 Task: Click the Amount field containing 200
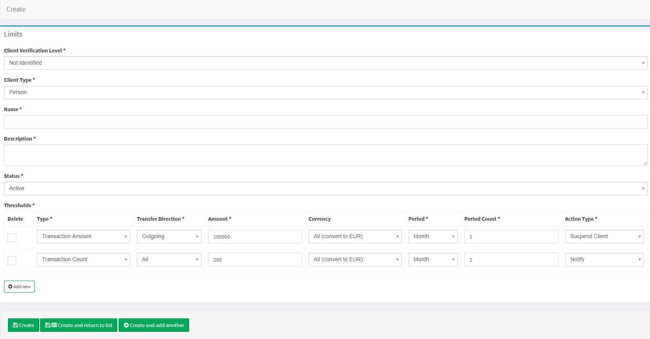pos(255,260)
